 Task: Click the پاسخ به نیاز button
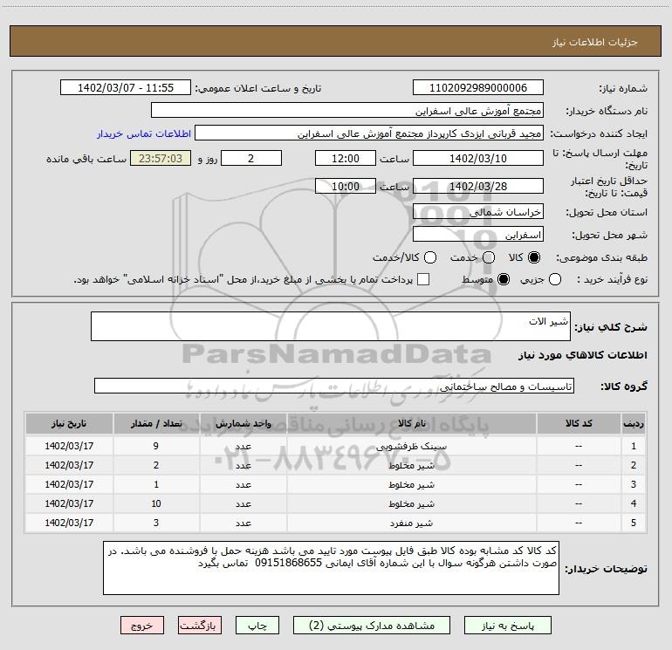(508, 626)
